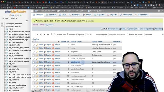Check the posts_per_rss row checkbox
Viewport: 164px width, 92px height.
(34, 83)
